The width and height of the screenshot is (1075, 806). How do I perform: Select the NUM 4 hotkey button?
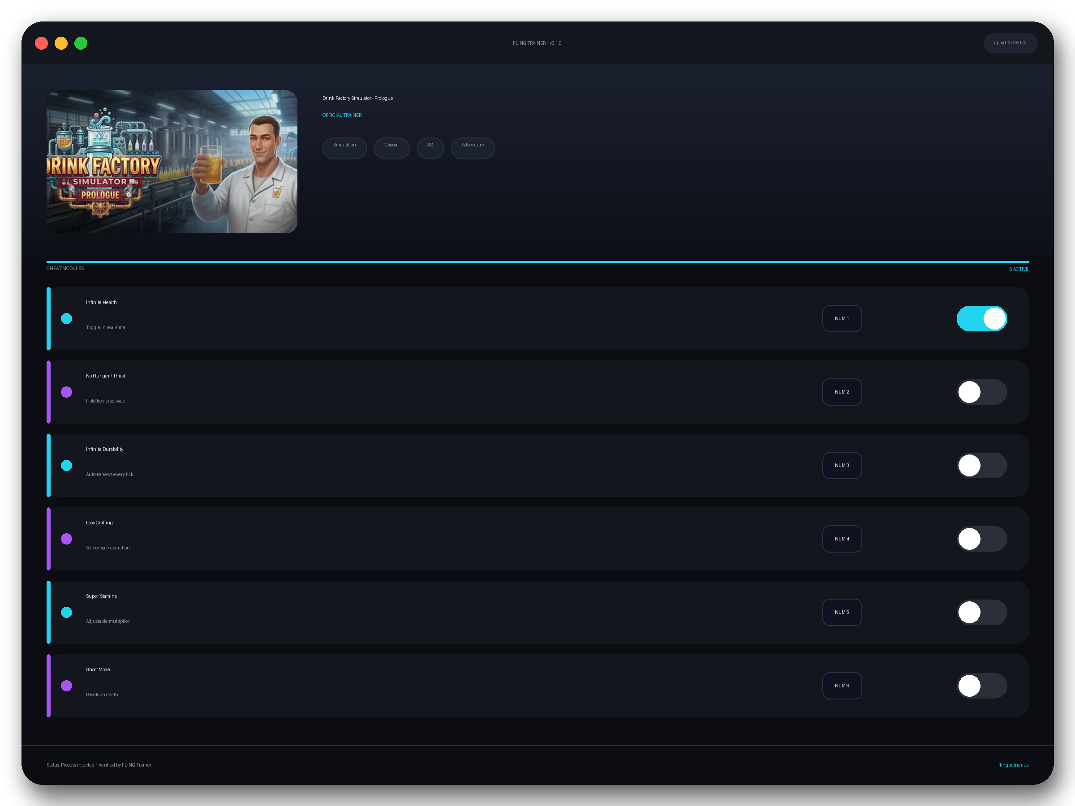click(842, 538)
